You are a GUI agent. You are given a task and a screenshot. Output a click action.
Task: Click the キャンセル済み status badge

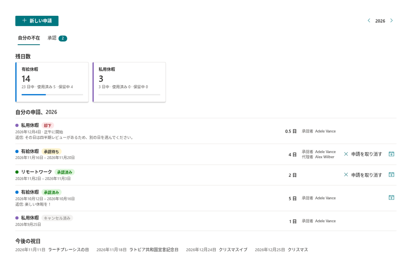pos(57,218)
